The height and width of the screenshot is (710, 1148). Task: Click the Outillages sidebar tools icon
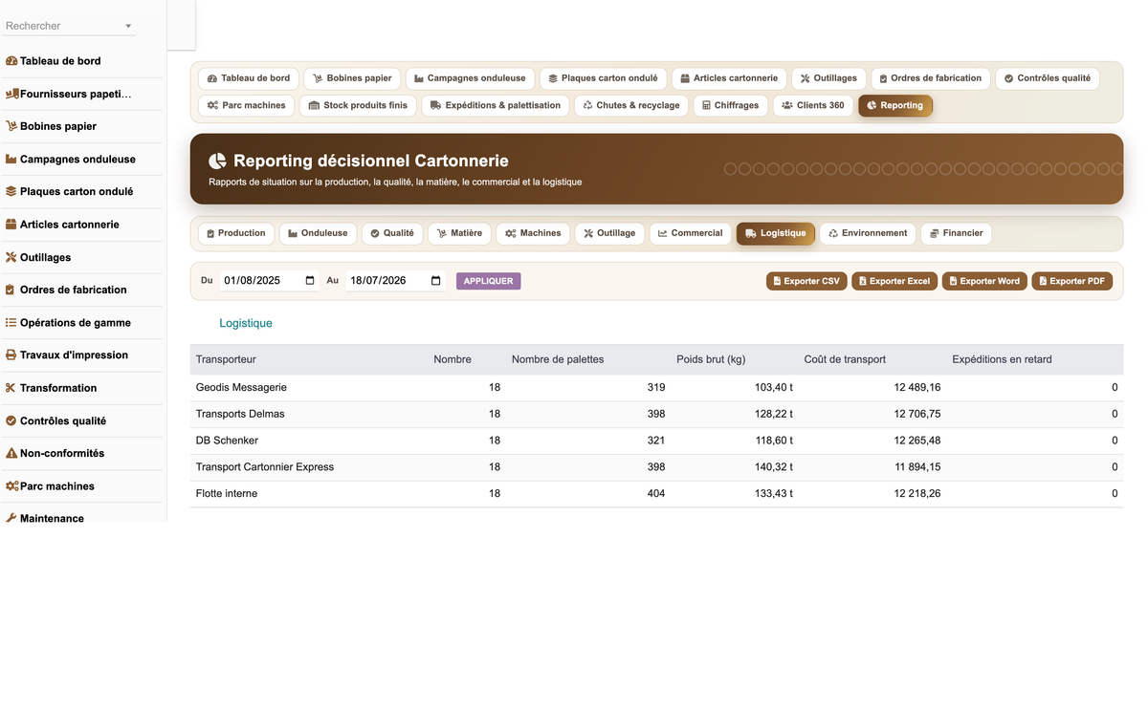pyautogui.click(x=11, y=257)
